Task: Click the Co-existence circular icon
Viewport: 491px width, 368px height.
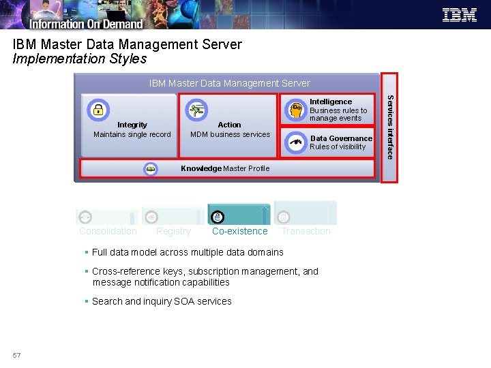Action: [218, 217]
